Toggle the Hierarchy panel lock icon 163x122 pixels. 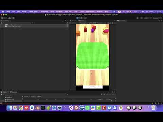tap(65, 21)
